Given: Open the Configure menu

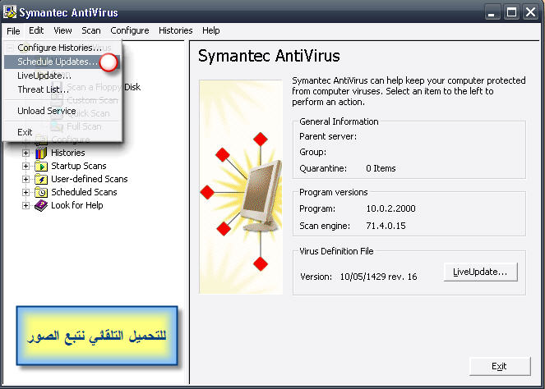Looking at the screenshot, I should (130, 30).
